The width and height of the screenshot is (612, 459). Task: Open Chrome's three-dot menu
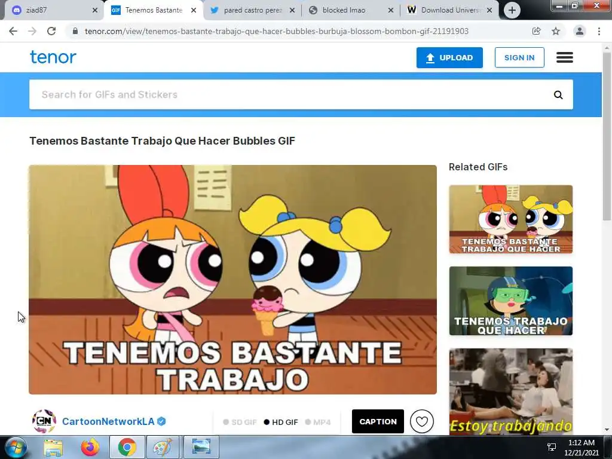(599, 31)
